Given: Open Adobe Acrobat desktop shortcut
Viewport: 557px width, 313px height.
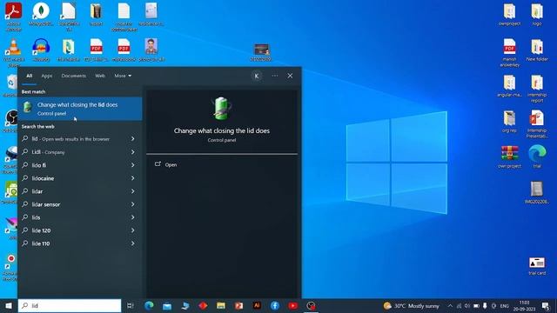Looking at the screenshot, I should [x=14, y=16].
